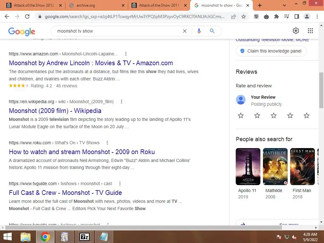Rate one star in Your Review
This screenshot has height=243, width=324.
pyautogui.click(x=241, y=115)
